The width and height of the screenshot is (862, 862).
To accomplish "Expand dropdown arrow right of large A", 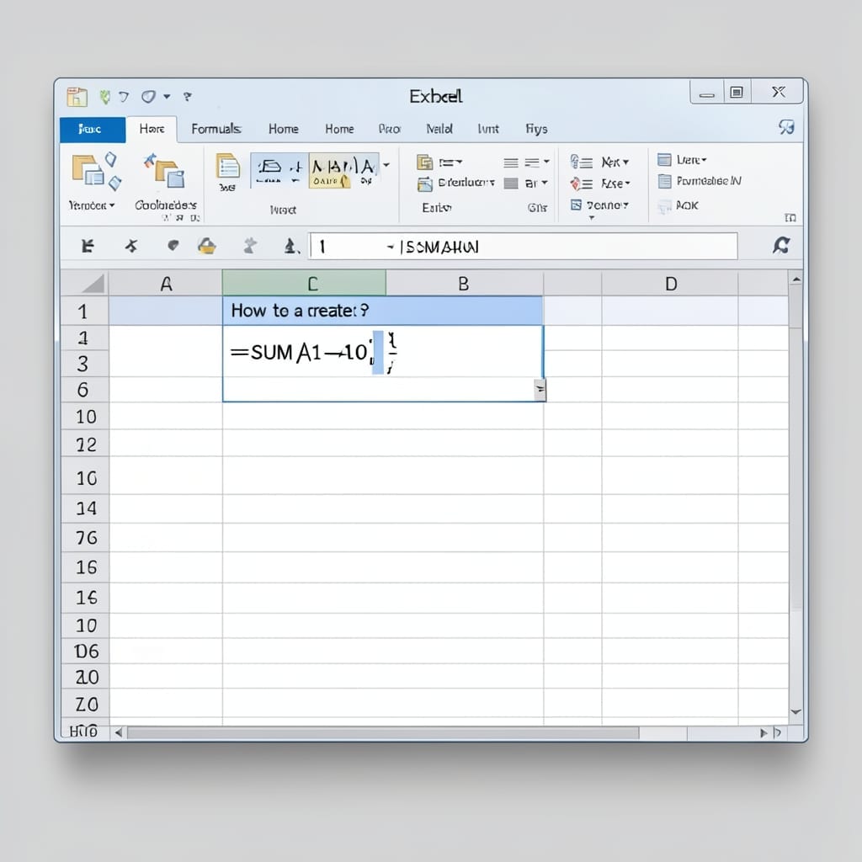I will pyautogui.click(x=386, y=164).
